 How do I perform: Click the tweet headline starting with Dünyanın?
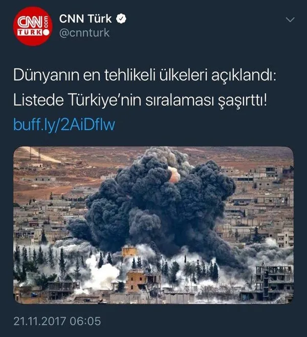[145, 75]
